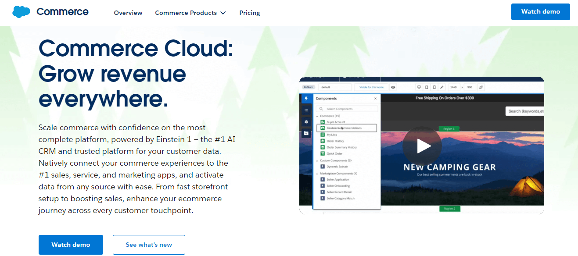The image size is (578, 256).
Task: Collapse the Commerce (15) group
Action: pos(317,116)
